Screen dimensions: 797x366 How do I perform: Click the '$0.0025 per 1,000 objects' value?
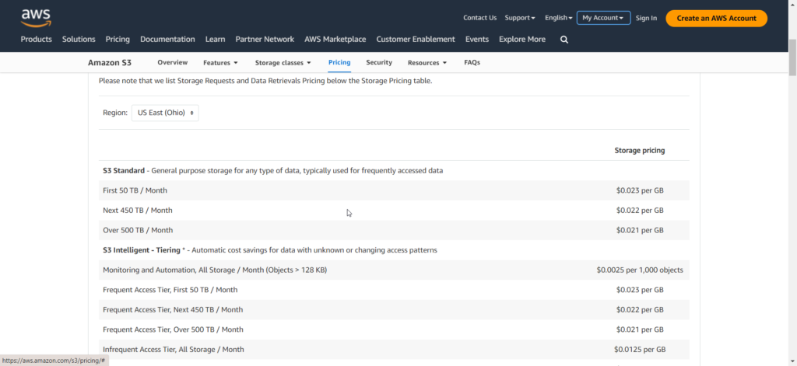[640, 270]
